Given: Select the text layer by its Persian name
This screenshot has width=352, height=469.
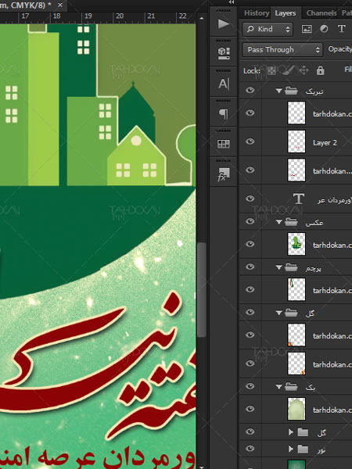Looking at the screenshot, I should click(x=335, y=200).
